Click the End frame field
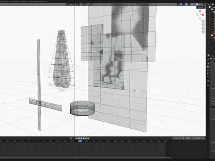Viewport: 215px width, 161px height. click(200, 138)
